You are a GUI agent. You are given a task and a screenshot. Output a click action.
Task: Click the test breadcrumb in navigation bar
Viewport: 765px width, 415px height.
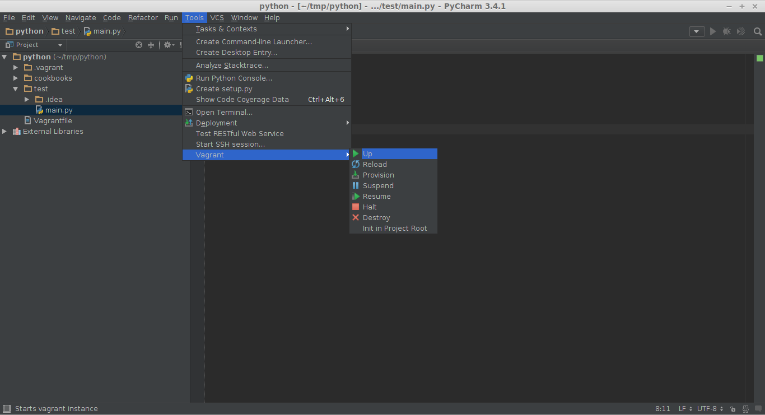coord(63,31)
